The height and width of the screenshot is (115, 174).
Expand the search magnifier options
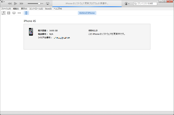[x=135, y=4]
